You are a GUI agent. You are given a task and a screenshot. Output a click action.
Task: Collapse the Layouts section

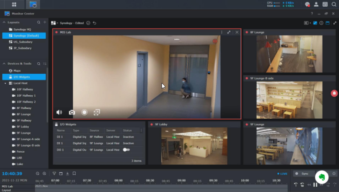4,23
